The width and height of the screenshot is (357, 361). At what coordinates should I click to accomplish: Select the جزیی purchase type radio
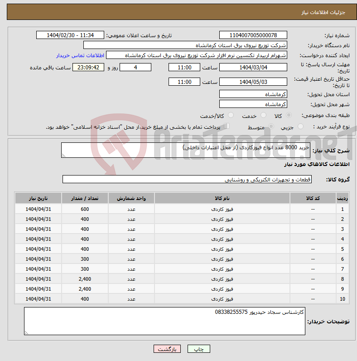coord(300,126)
